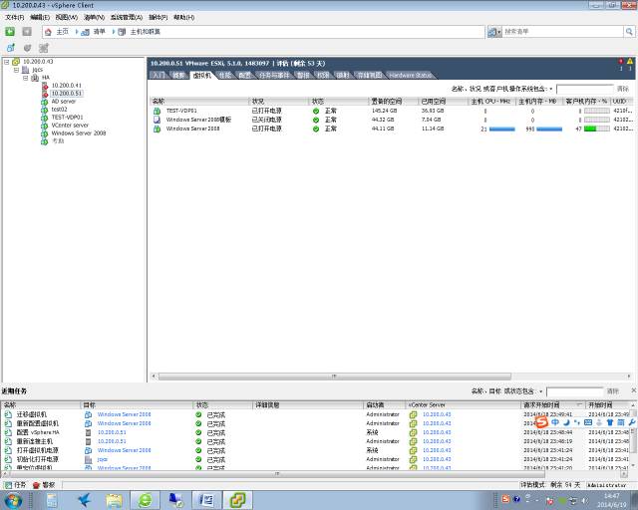Collapse the jqcs datacenter tree node
This screenshot has width=638, height=510.
(16, 70)
